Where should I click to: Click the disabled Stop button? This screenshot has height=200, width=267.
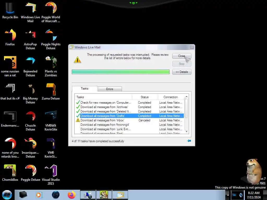[182, 64]
